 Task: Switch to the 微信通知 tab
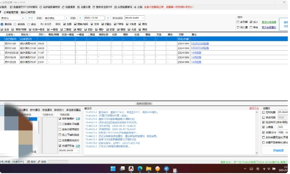(47, 110)
